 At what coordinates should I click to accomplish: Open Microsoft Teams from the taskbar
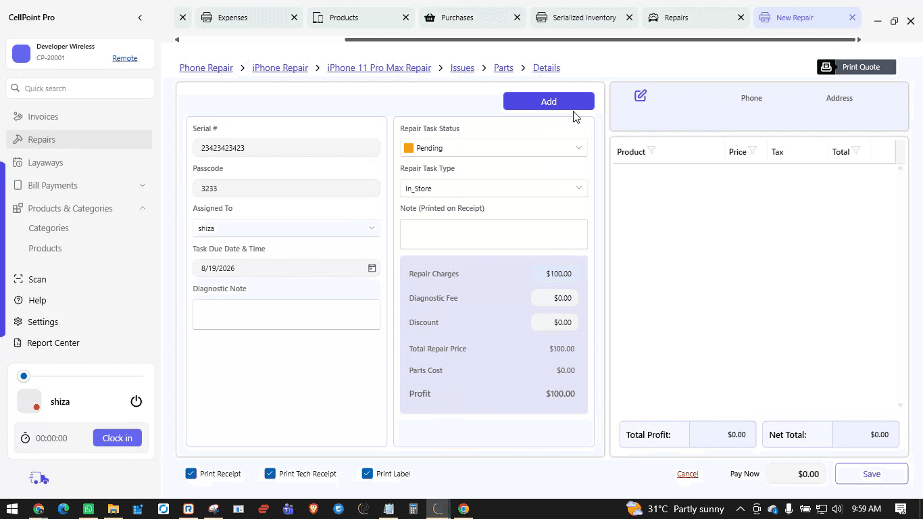point(289,509)
